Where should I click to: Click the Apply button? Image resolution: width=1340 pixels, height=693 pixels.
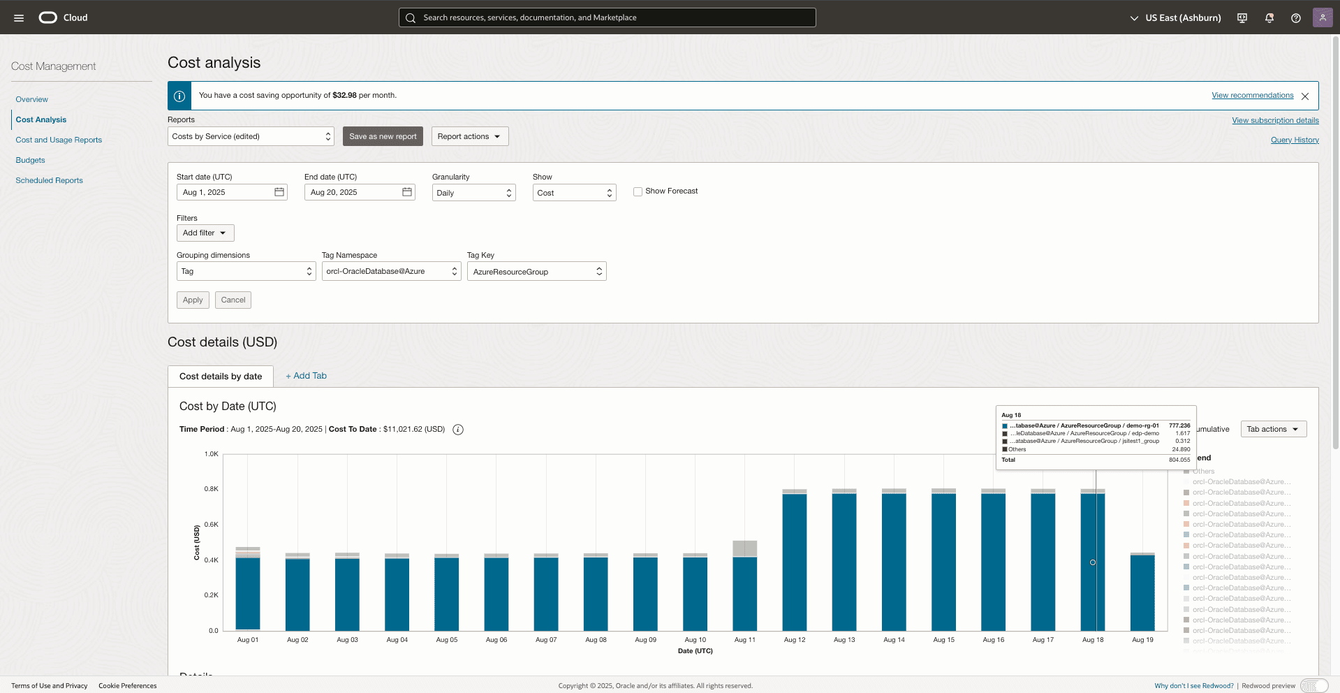coord(193,300)
